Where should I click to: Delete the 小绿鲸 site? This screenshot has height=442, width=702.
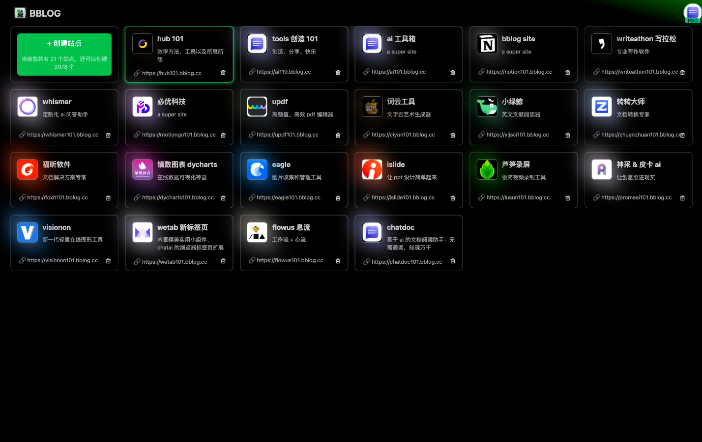click(568, 135)
